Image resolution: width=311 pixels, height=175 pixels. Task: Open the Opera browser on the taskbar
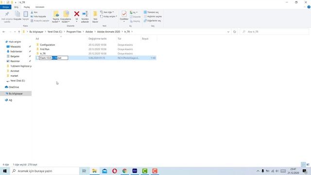coord(115,171)
